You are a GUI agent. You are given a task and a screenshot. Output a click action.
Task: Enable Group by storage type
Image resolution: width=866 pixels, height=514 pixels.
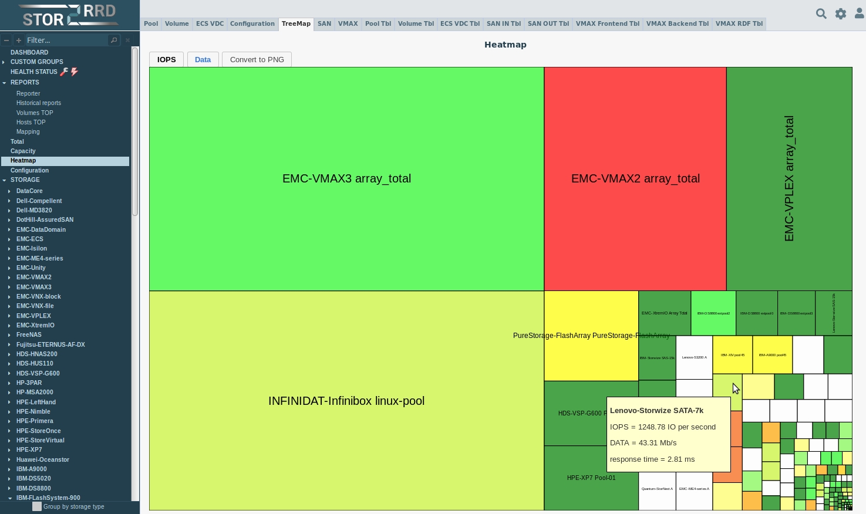(37, 506)
